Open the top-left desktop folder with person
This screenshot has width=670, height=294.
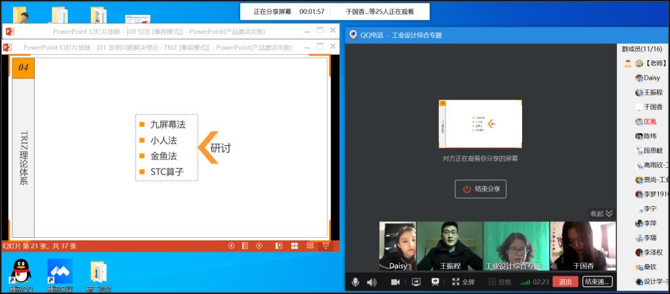coord(20,15)
